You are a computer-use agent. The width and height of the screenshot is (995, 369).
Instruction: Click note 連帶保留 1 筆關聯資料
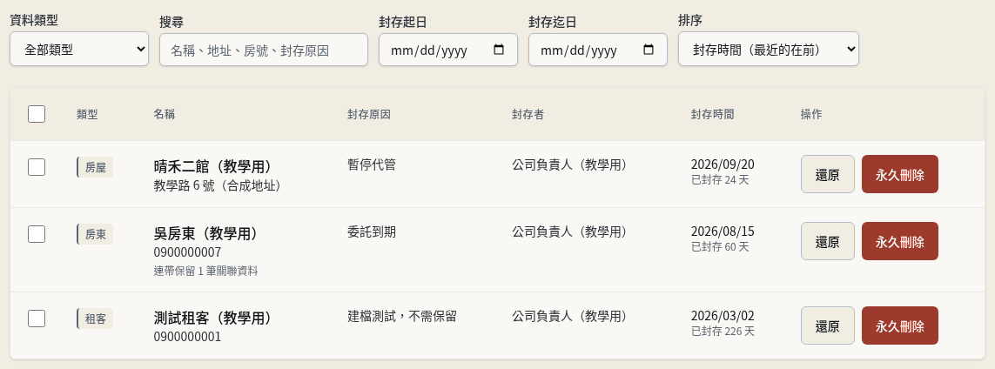point(205,271)
